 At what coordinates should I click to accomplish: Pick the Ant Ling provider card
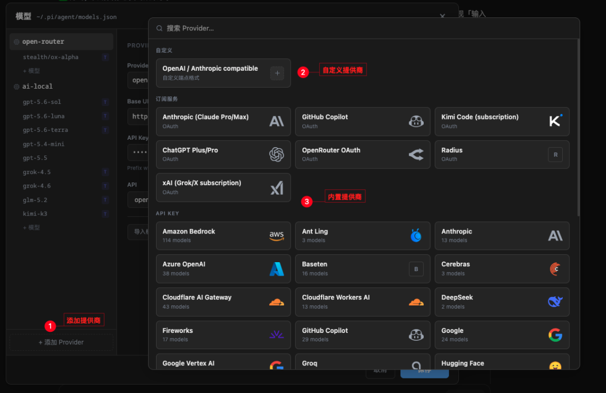[x=362, y=236]
